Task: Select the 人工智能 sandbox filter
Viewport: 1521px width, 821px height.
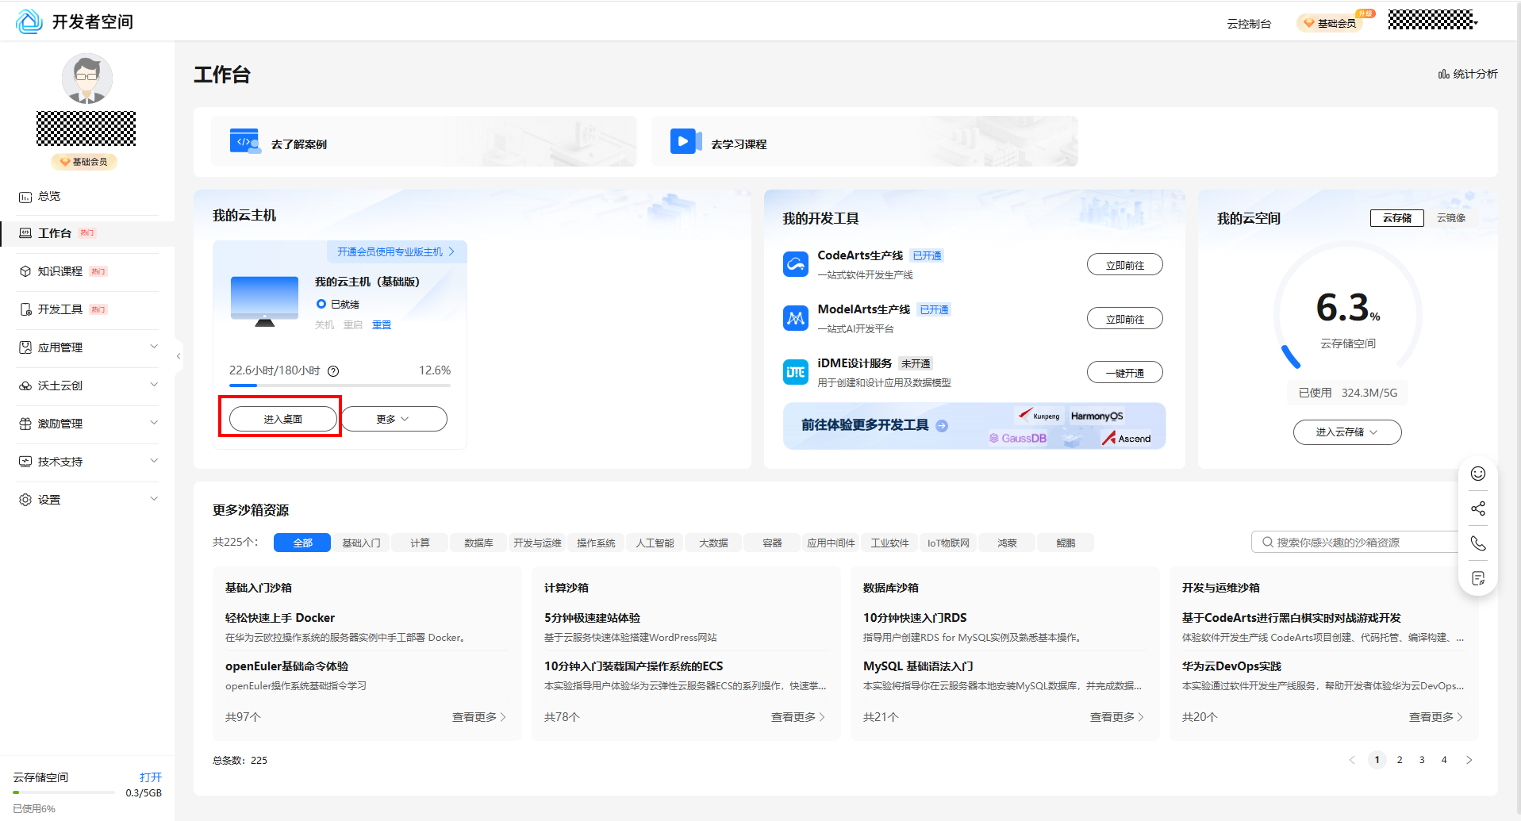Action: click(x=655, y=543)
